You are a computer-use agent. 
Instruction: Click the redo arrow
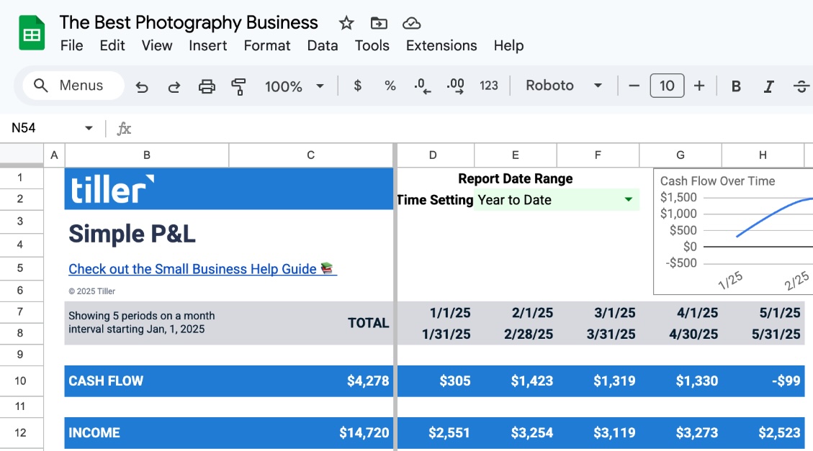click(174, 86)
